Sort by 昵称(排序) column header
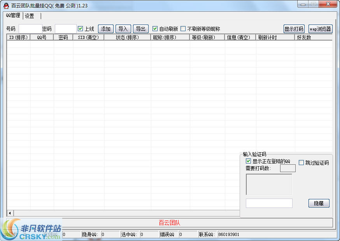Viewport: 340px width, 241px height. [x=170, y=37]
